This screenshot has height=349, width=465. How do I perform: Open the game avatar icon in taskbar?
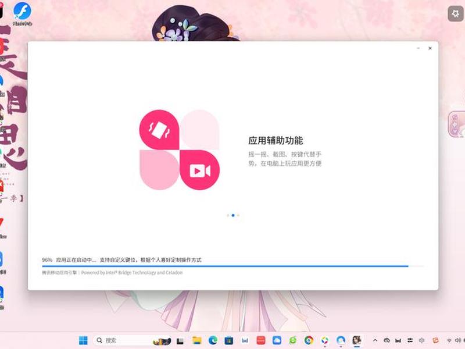(357, 340)
